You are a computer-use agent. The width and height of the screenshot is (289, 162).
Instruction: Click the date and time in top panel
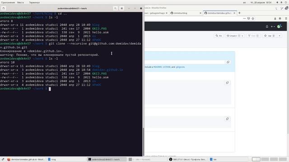click(261, 3)
